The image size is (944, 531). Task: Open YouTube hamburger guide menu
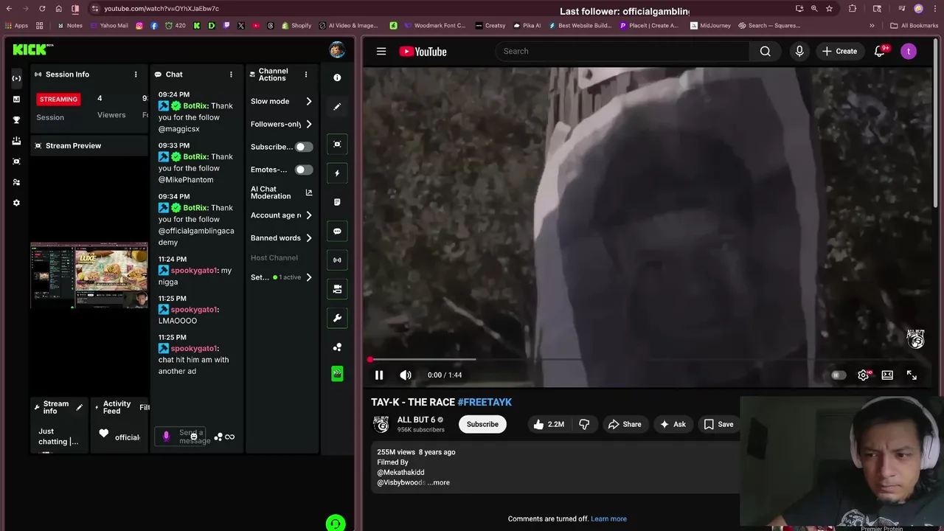point(381,51)
